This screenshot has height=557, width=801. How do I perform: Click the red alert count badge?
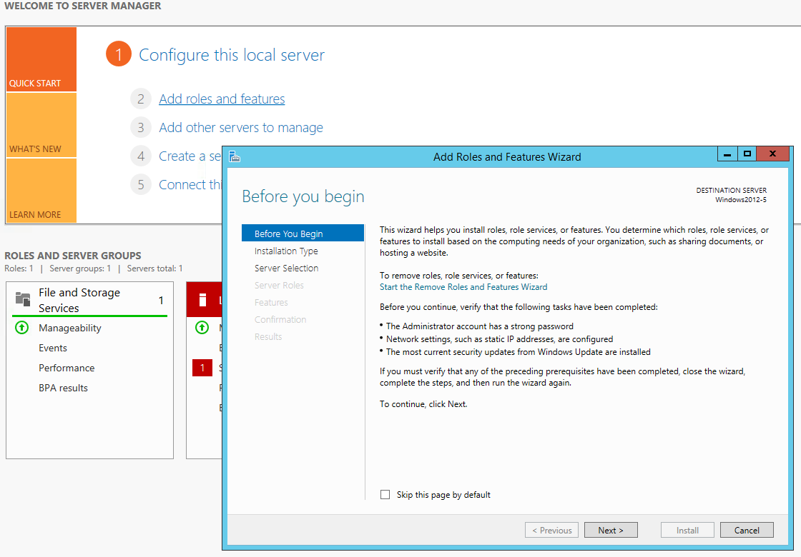[x=202, y=368]
